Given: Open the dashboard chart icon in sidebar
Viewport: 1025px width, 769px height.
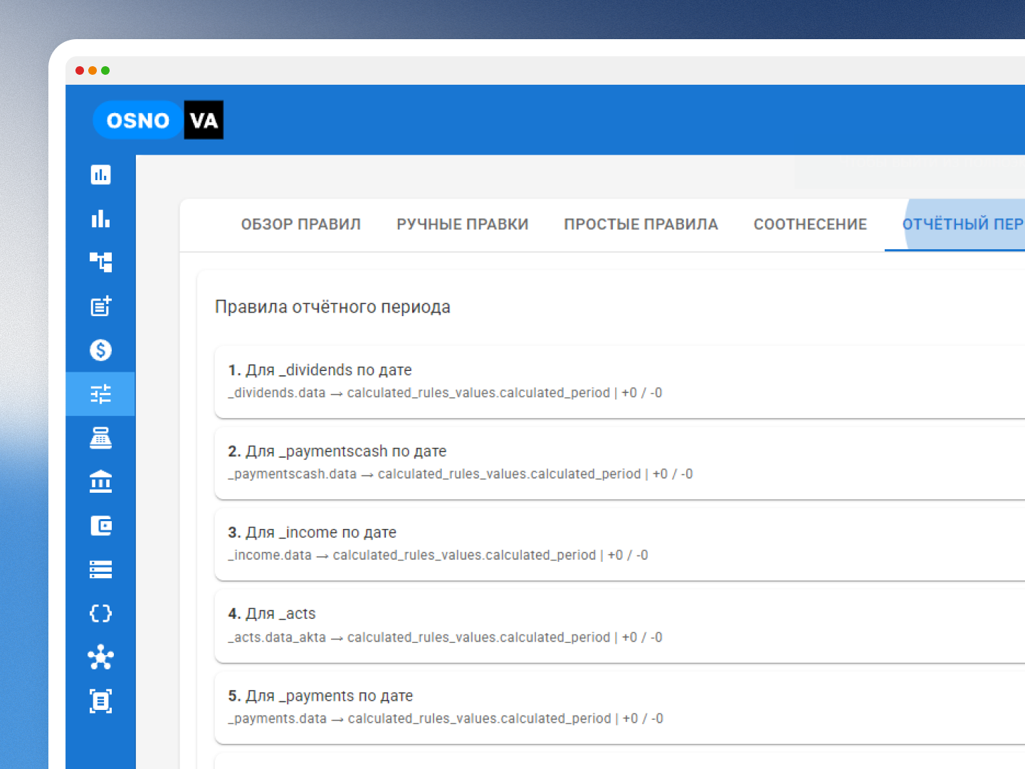Looking at the screenshot, I should coord(100,174).
